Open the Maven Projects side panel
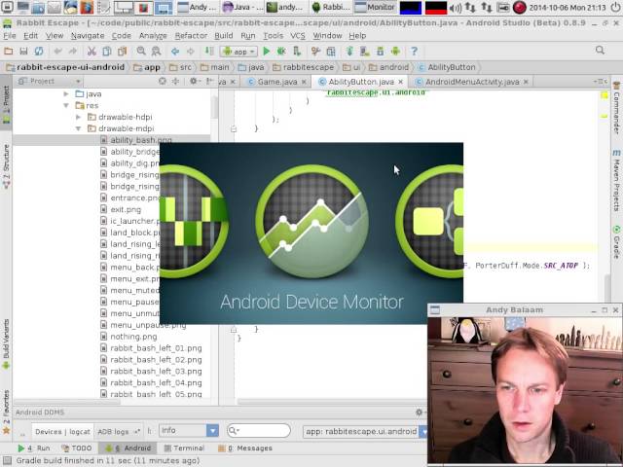 coord(616,181)
